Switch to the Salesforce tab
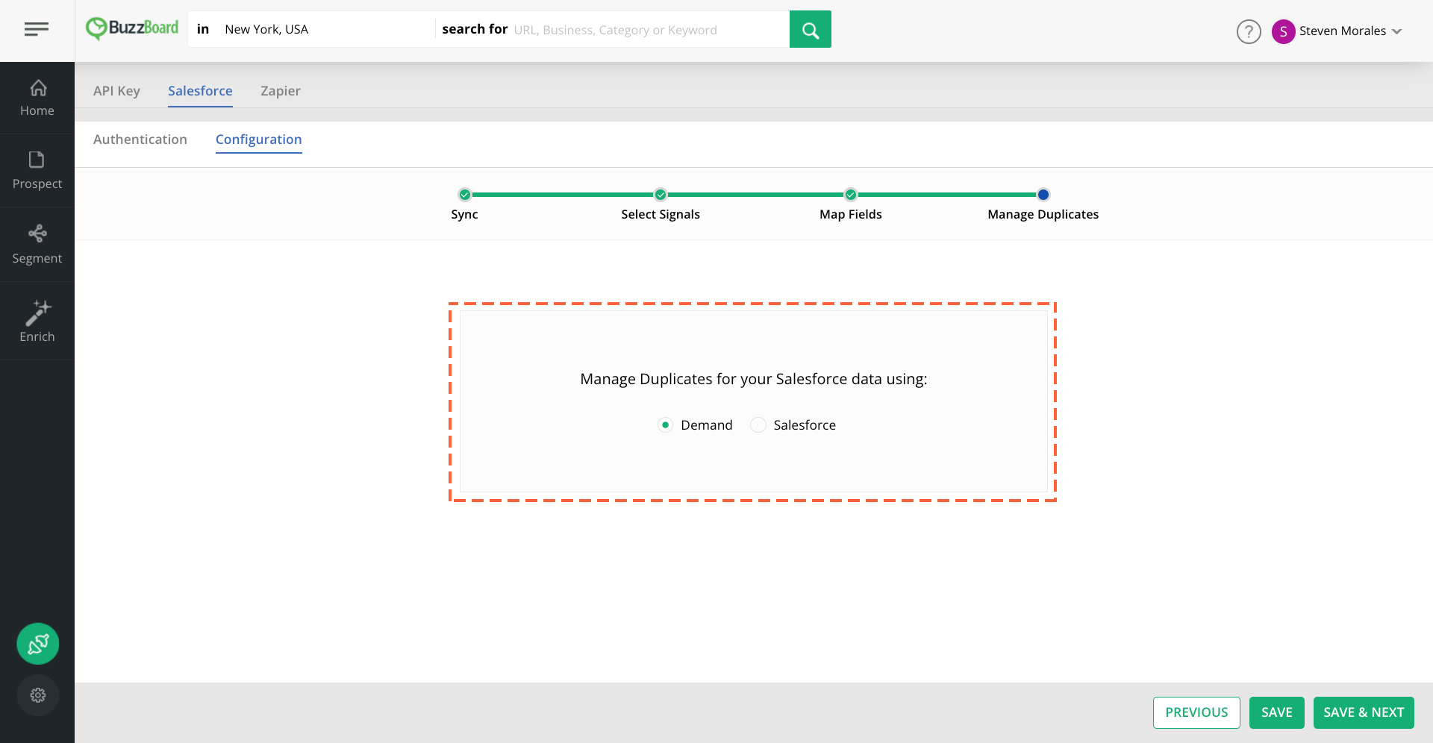 click(200, 91)
